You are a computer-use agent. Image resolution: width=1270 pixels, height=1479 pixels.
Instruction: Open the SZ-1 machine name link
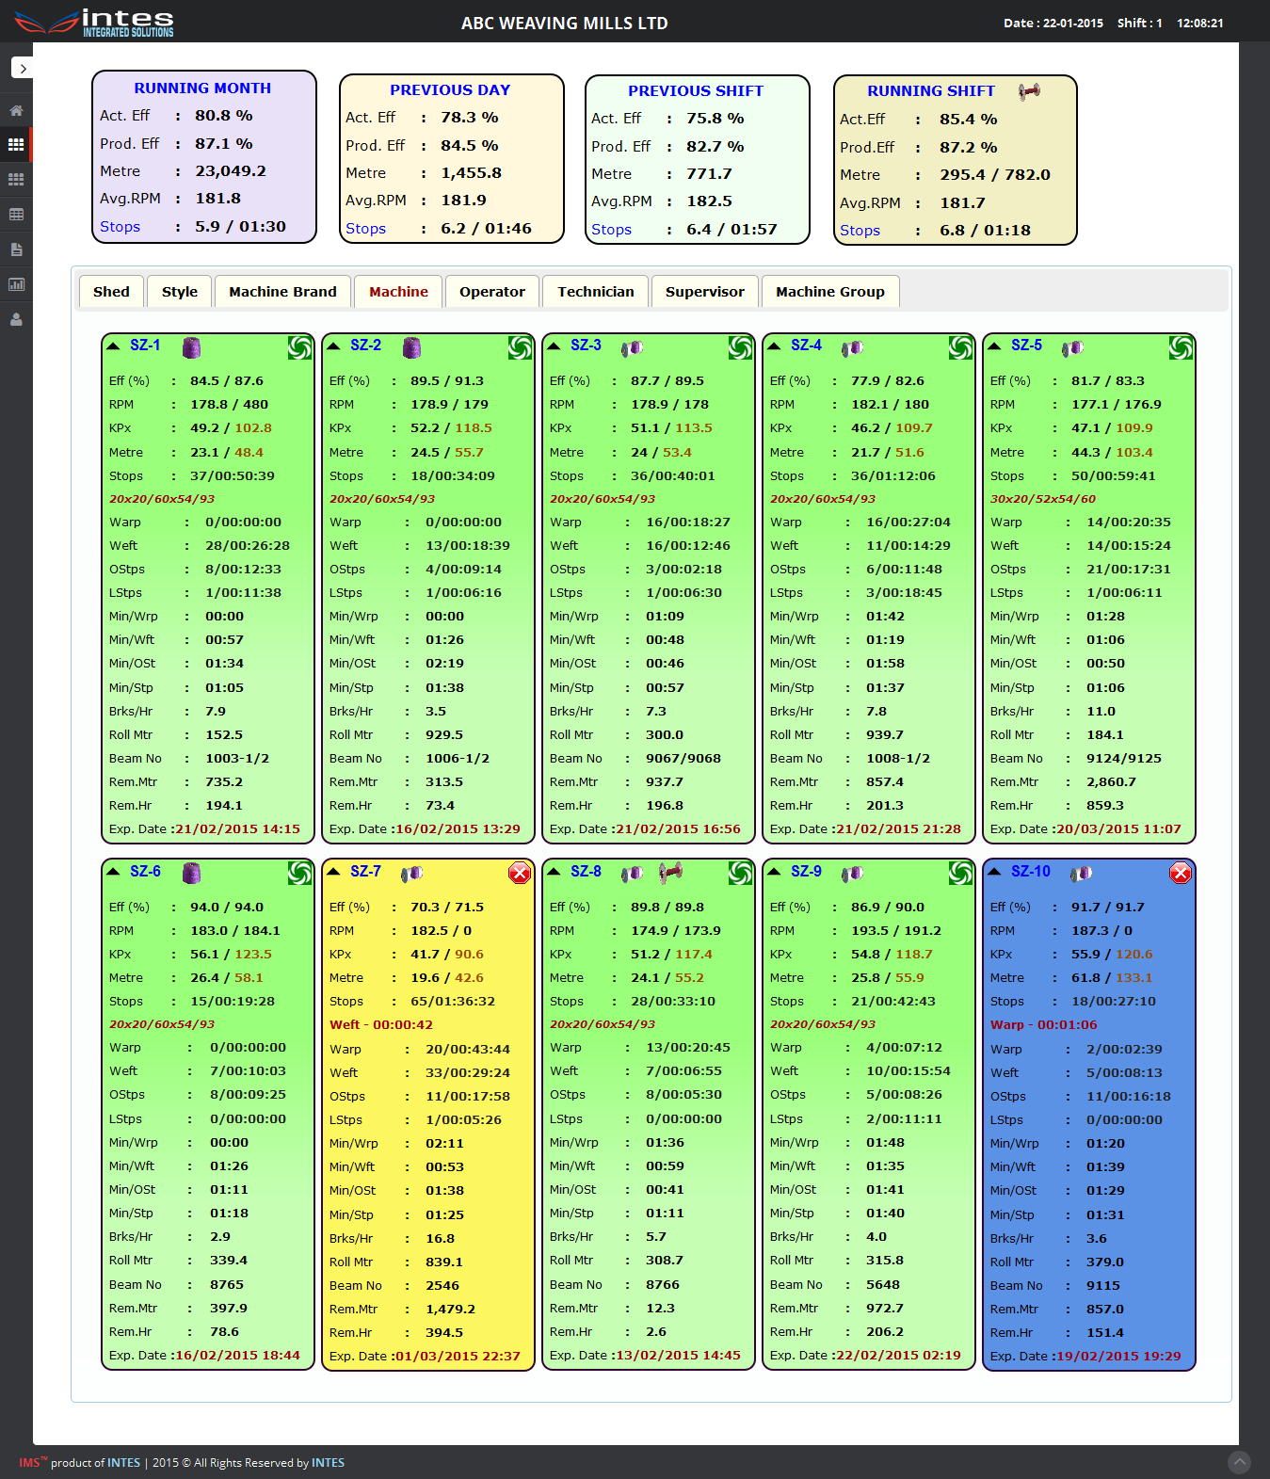click(x=145, y=346)
